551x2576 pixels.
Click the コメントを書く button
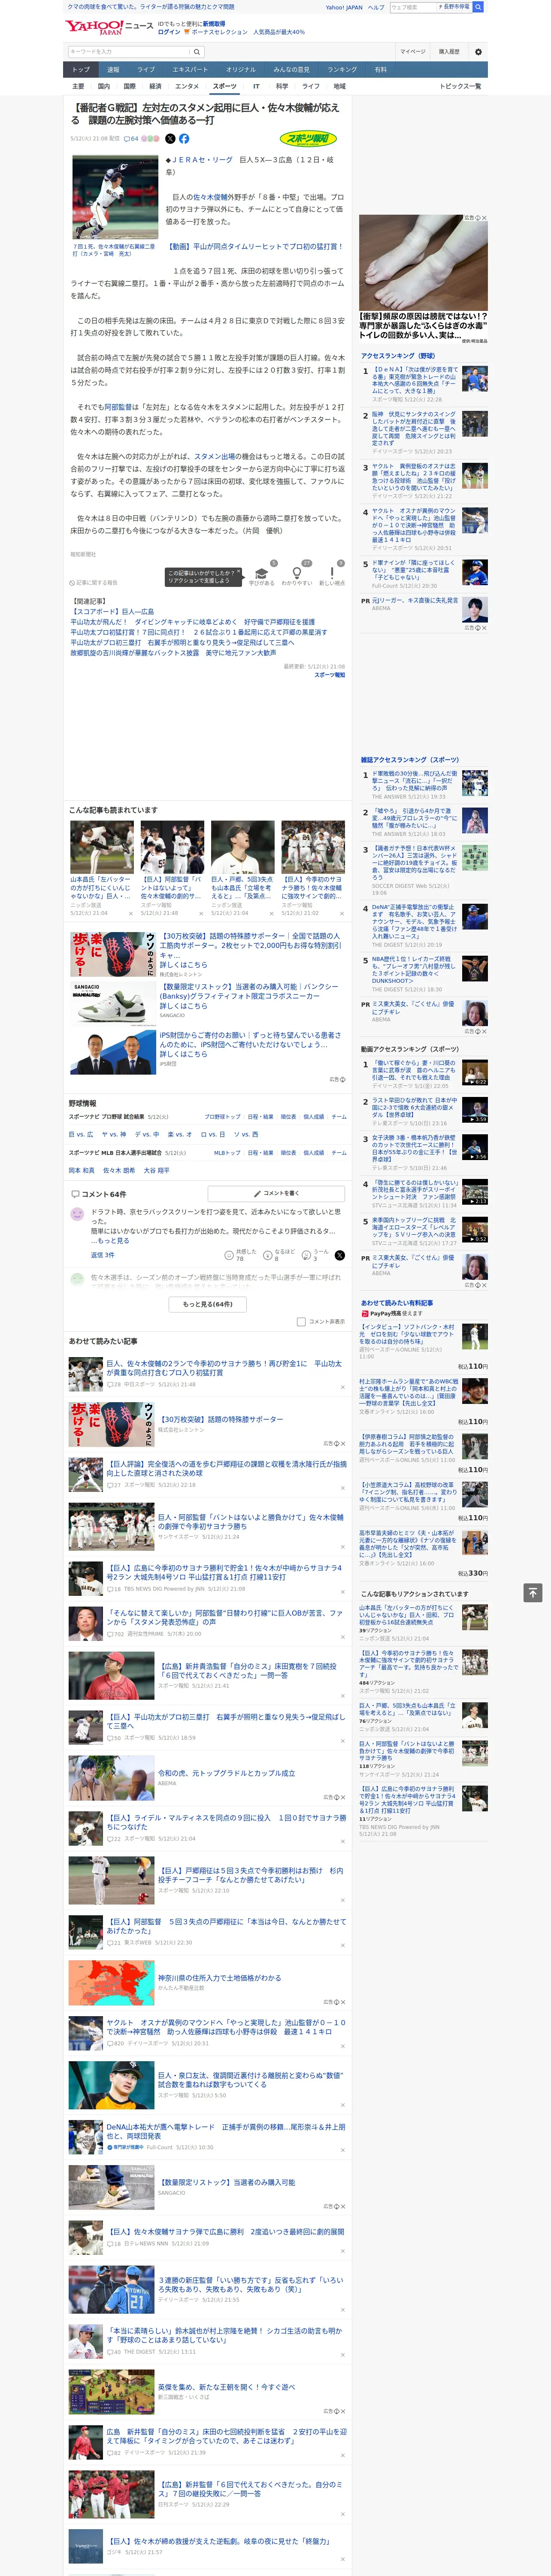click(277, 1193)
